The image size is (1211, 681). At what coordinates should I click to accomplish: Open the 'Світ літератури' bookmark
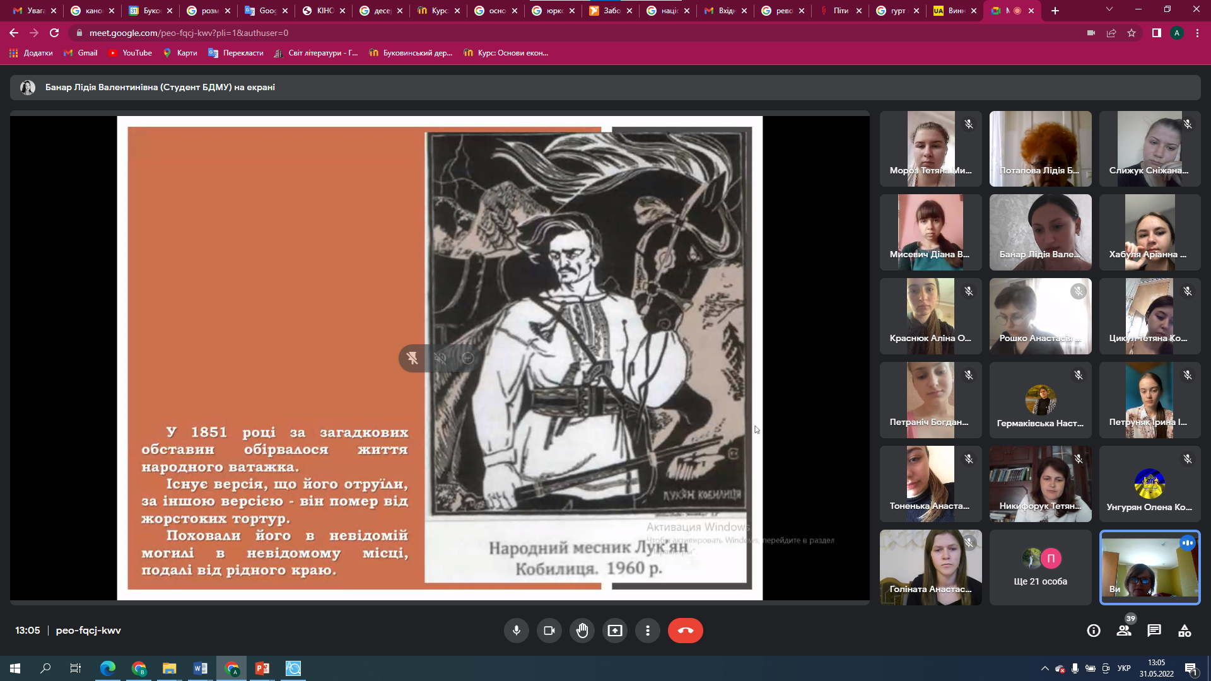(316, 53)
